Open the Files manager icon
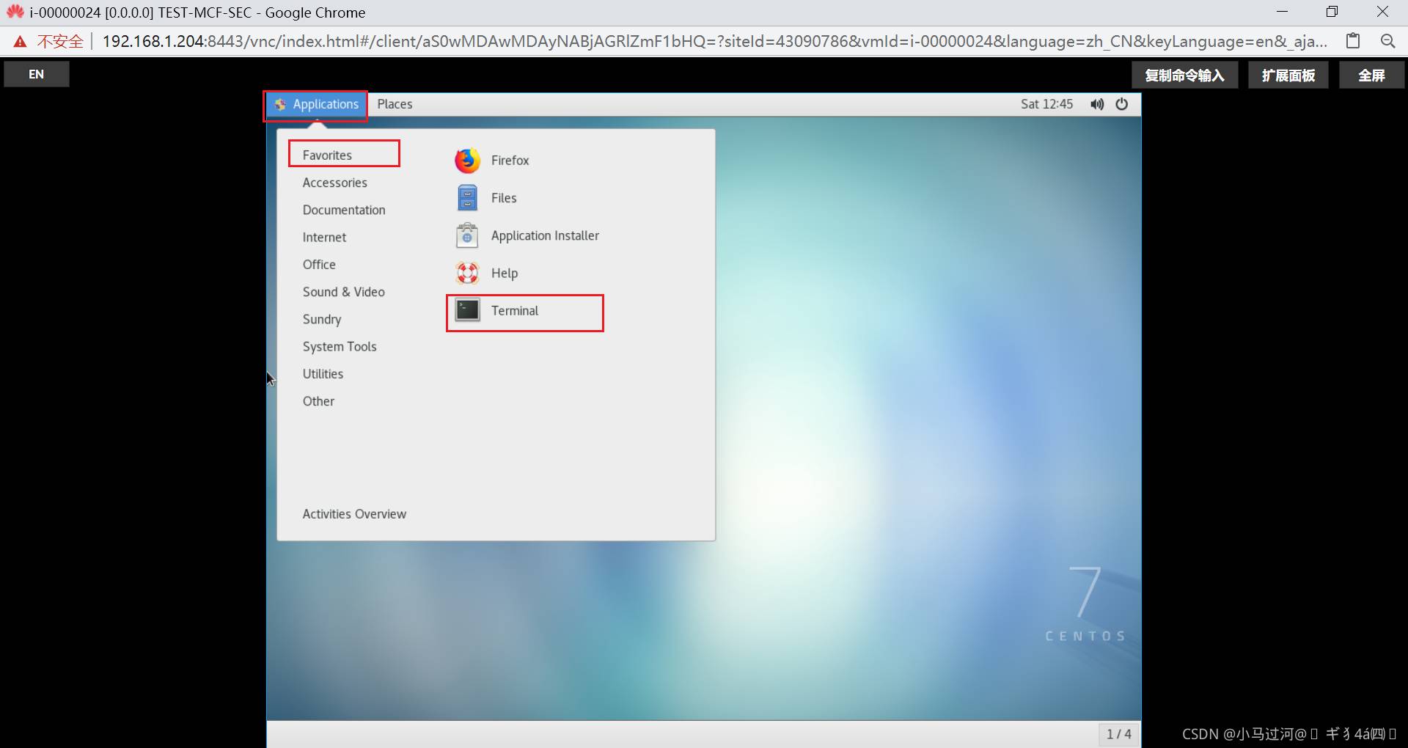The height and width of the screenshot is (748, 1408). point(467,198)
